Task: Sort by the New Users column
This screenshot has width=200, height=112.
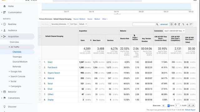Action: (97, 40)
